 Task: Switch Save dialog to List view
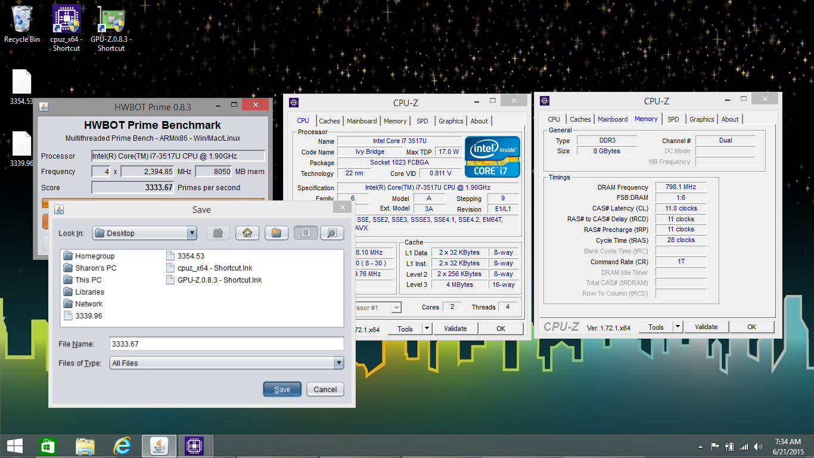(306, 233)
